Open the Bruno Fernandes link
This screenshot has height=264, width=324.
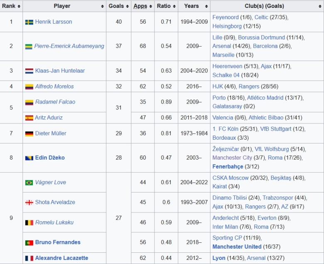58,242
